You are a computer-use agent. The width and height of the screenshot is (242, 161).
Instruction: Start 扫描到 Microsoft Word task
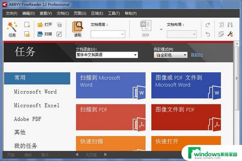coord(111,86)
